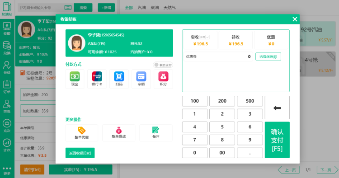Toggle the 抹零 checkbox beside 实收
339x178 pixels.
point(204,37)
